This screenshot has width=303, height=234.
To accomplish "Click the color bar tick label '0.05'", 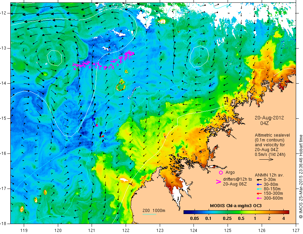I will point(195,219).
